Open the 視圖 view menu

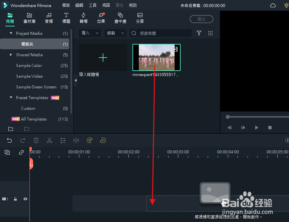[x=106, y=5]
